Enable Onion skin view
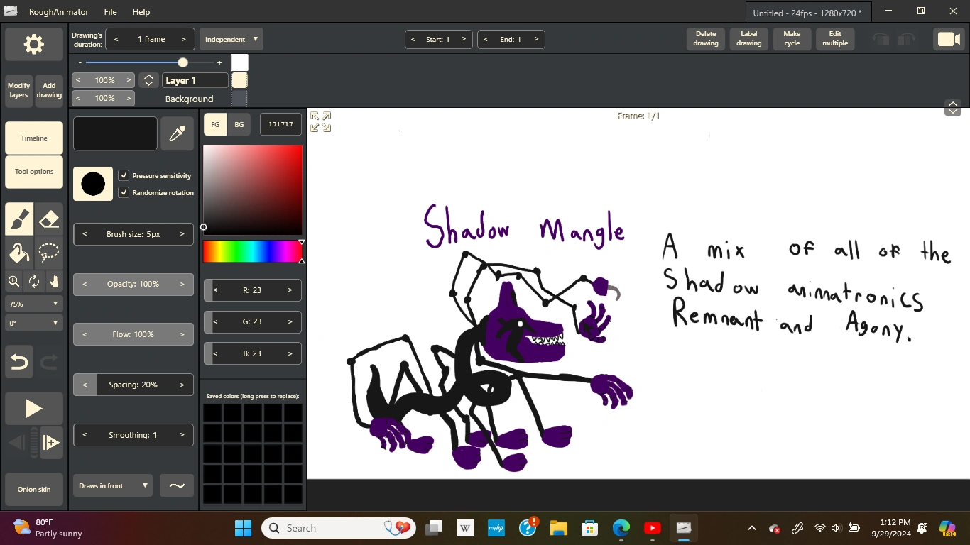Viewport: 970px width, 545px height. [x=33, y=489]
